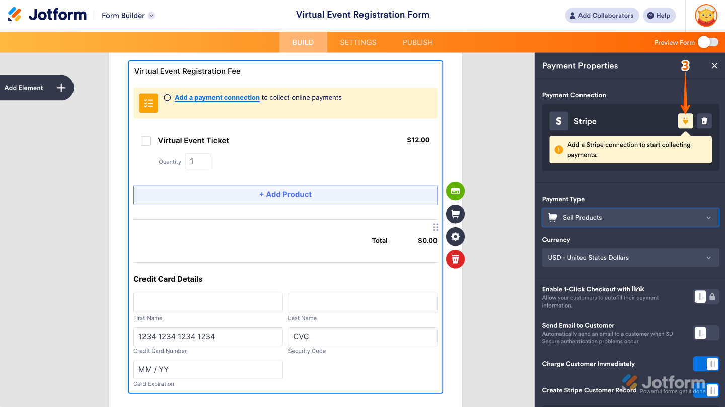
Task: Expand the Form Builder menu chevron
Action: click(150, 15)
